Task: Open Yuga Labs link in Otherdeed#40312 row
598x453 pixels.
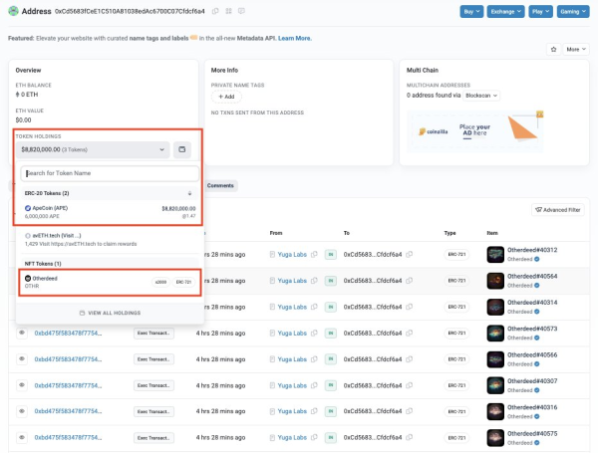Action: [x=292, y=255]
